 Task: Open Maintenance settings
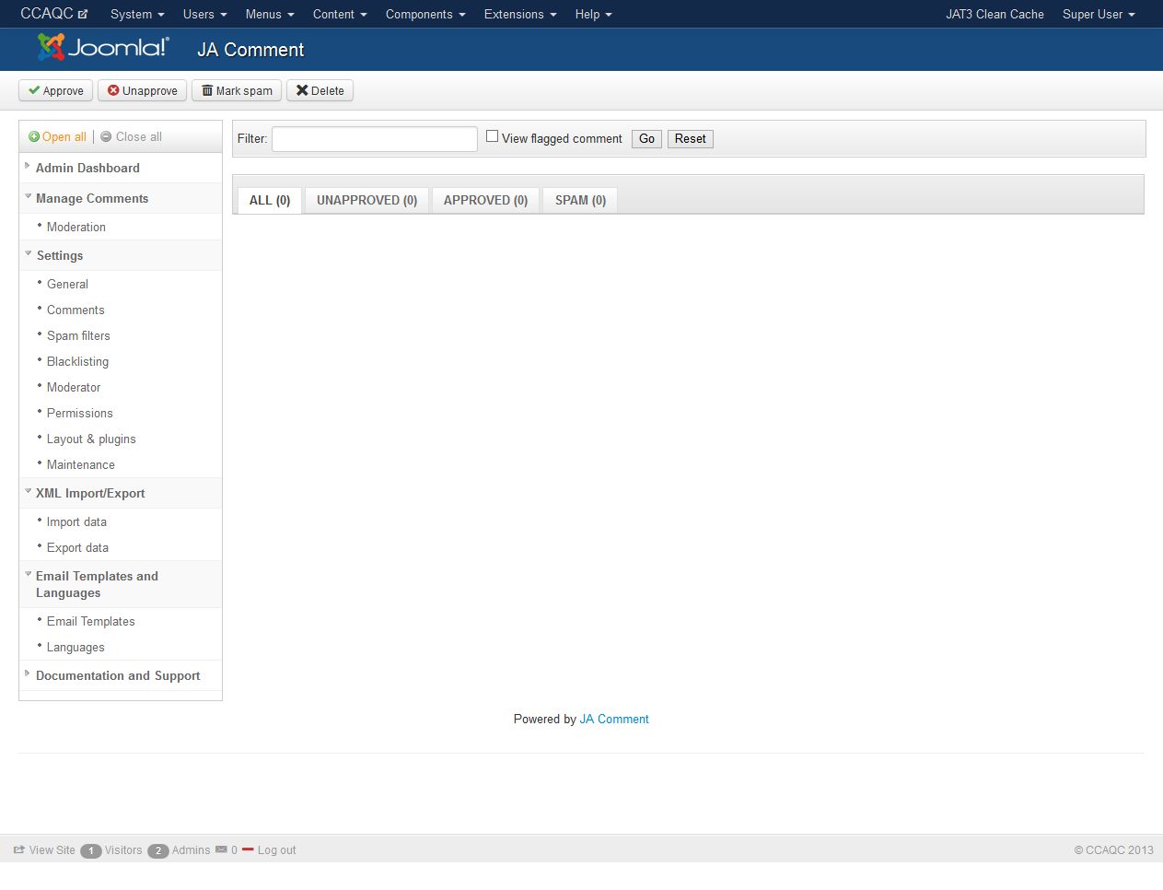(x=81, y=464)
